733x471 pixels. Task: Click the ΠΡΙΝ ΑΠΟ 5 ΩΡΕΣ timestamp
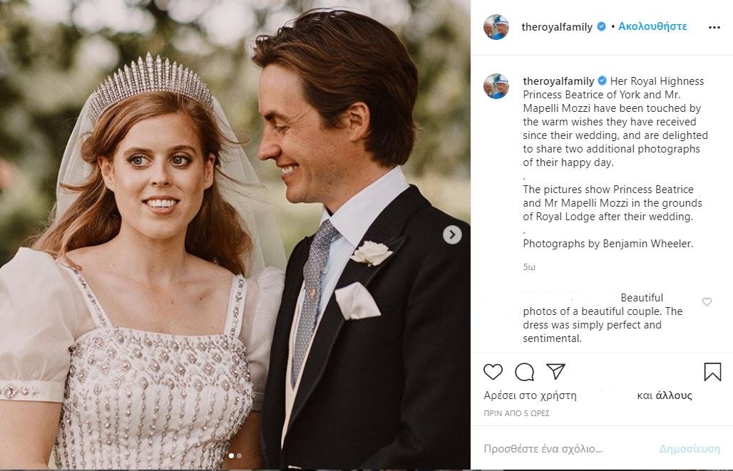(x=516, y=413)
